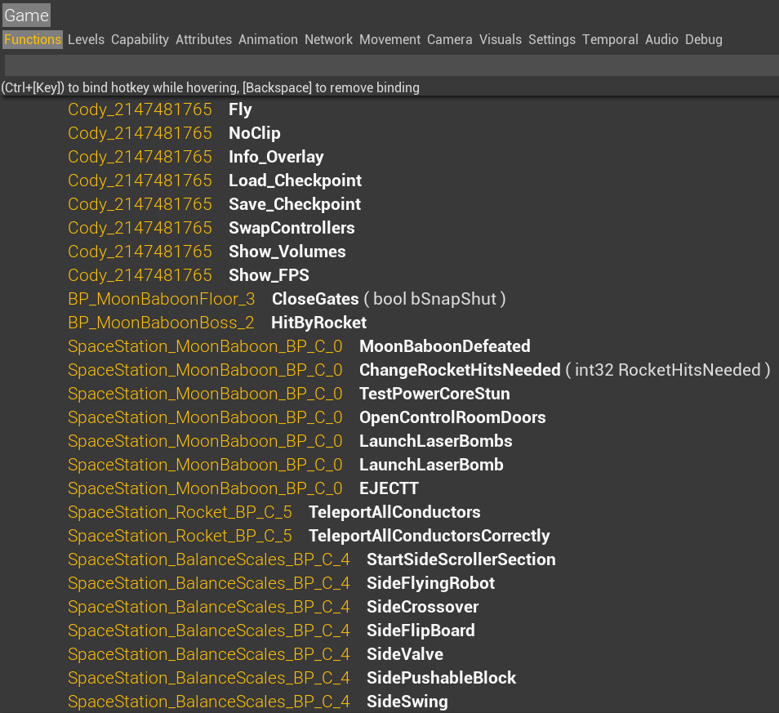Click SpaceStation_Rocket_BP_C_5 label beside TeleportAllConductorsCorrectly
779x713 pixels.
180,536
